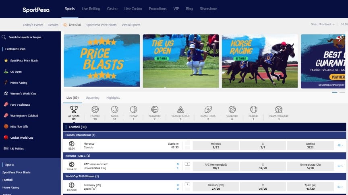Collapse the Romania - Liga 1 (1) header
Screen dimensions: 348x195
204,156
